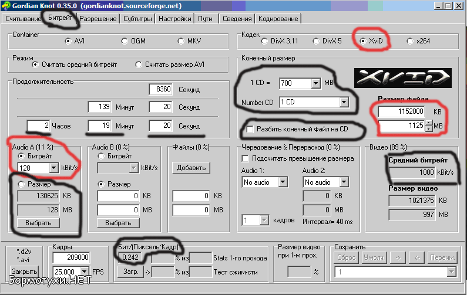Select Audio A Размер radio button
467x295 pixels.
[21, 184]
